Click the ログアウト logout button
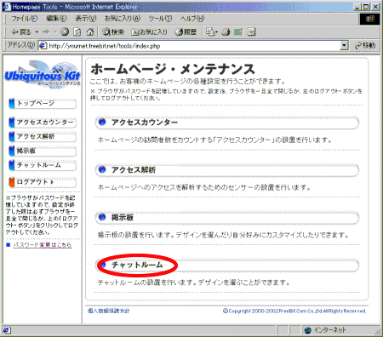The width and height of the screenshot is (383, 337). (43, 182)
